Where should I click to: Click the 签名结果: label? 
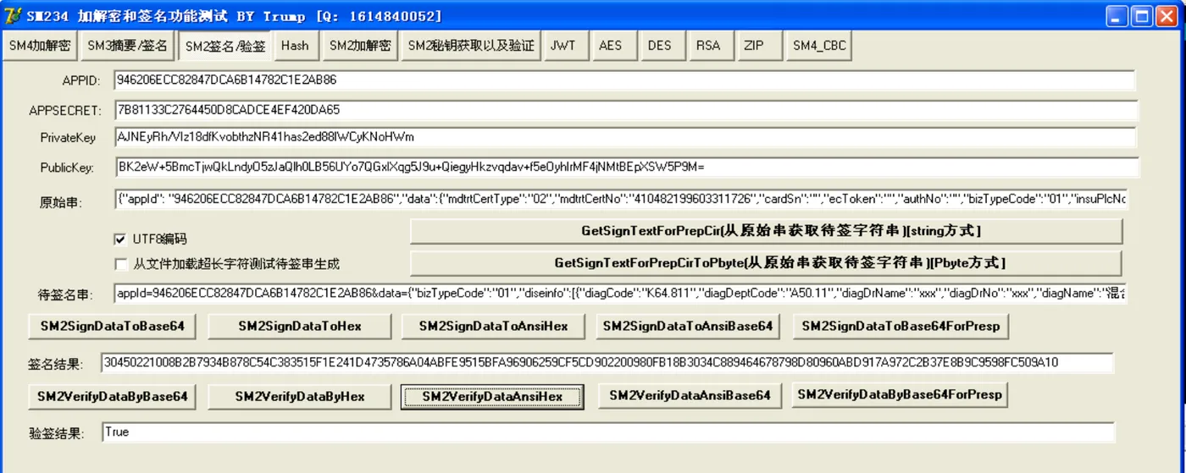[x=56, y=365]
